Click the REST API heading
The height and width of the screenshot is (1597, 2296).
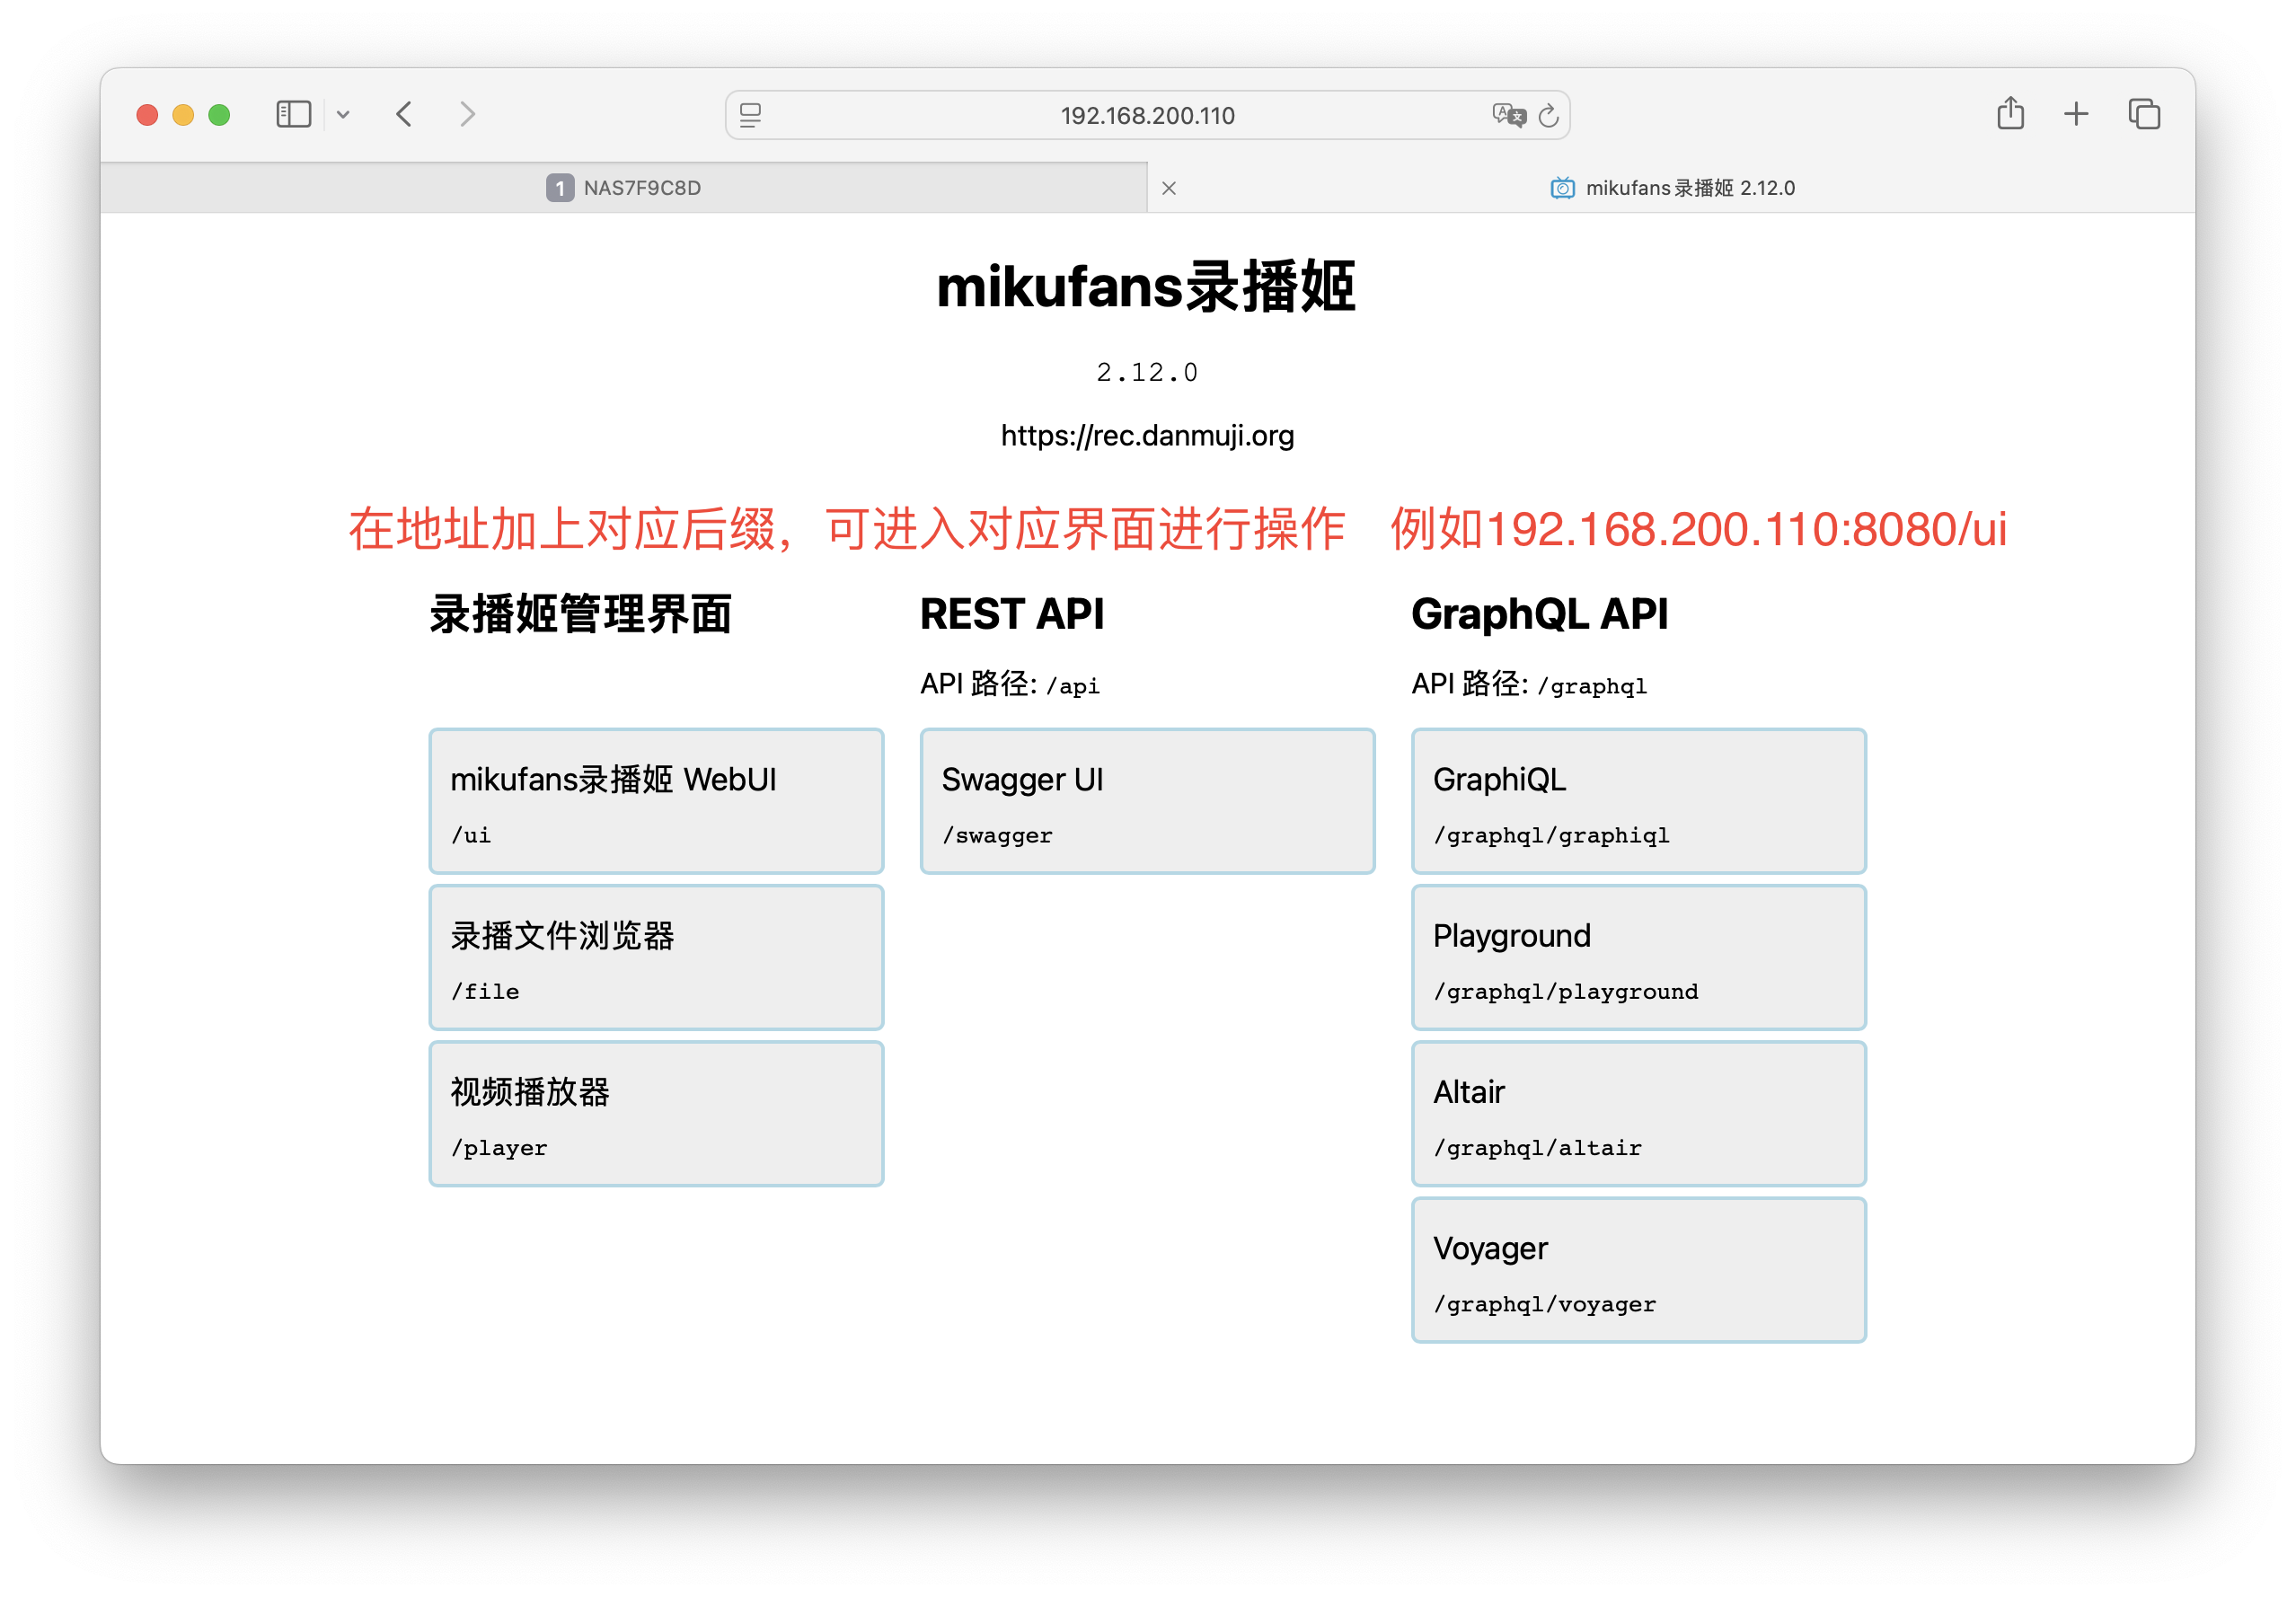tap(1012, 613)
